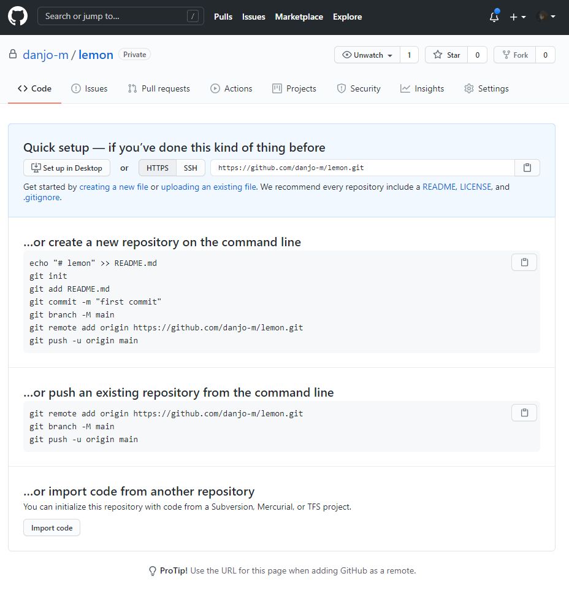Click the Set up in Desktop button
The width and height of the screenshot is (569, 595).
click(x=67, y=168)
